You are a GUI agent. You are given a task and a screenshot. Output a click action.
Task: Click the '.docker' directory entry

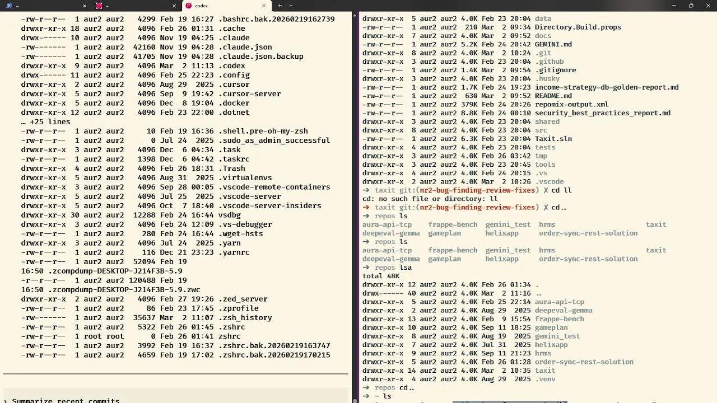pos(234,103)
